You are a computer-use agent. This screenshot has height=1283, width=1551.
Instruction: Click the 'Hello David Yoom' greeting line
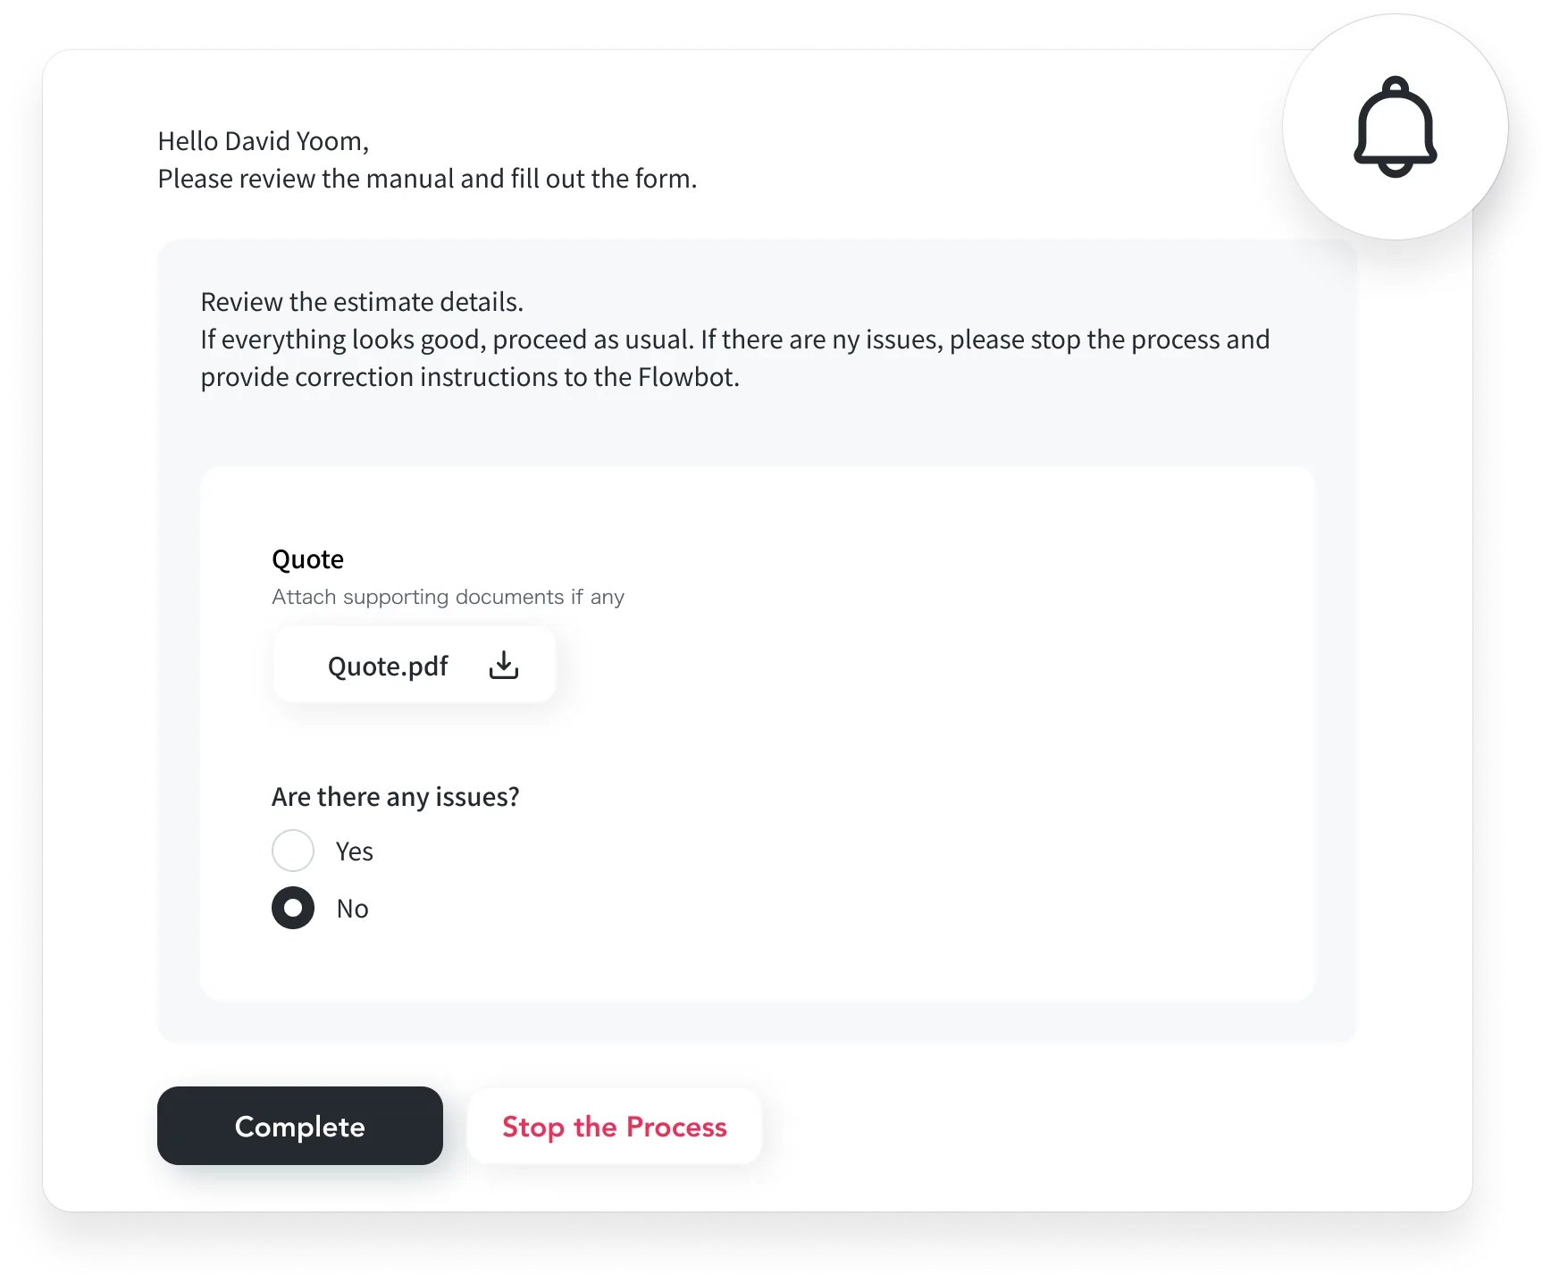264,141
